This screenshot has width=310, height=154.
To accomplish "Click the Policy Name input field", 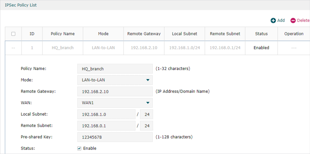I will (115, 69).
